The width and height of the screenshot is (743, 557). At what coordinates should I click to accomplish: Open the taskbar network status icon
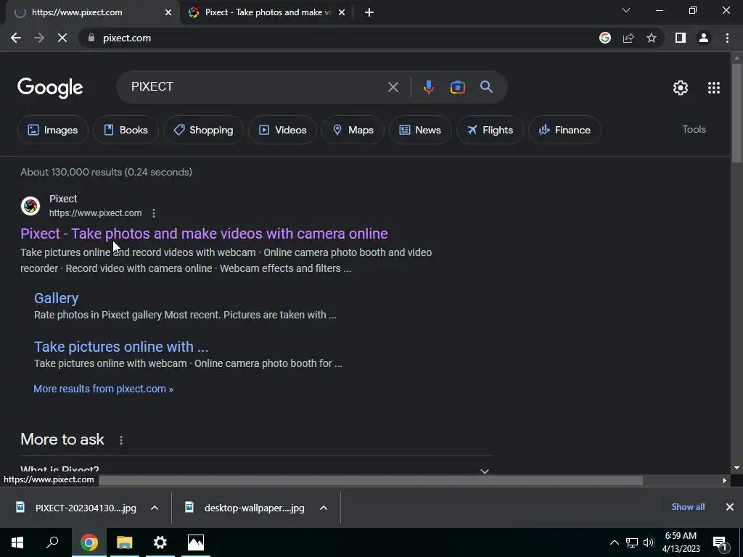632,542
